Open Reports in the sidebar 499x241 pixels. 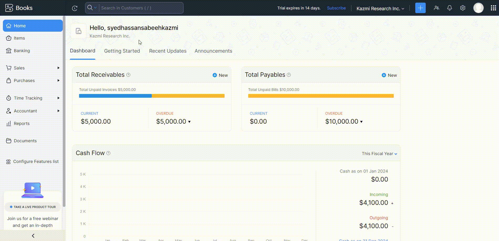(x=33, y=123)
